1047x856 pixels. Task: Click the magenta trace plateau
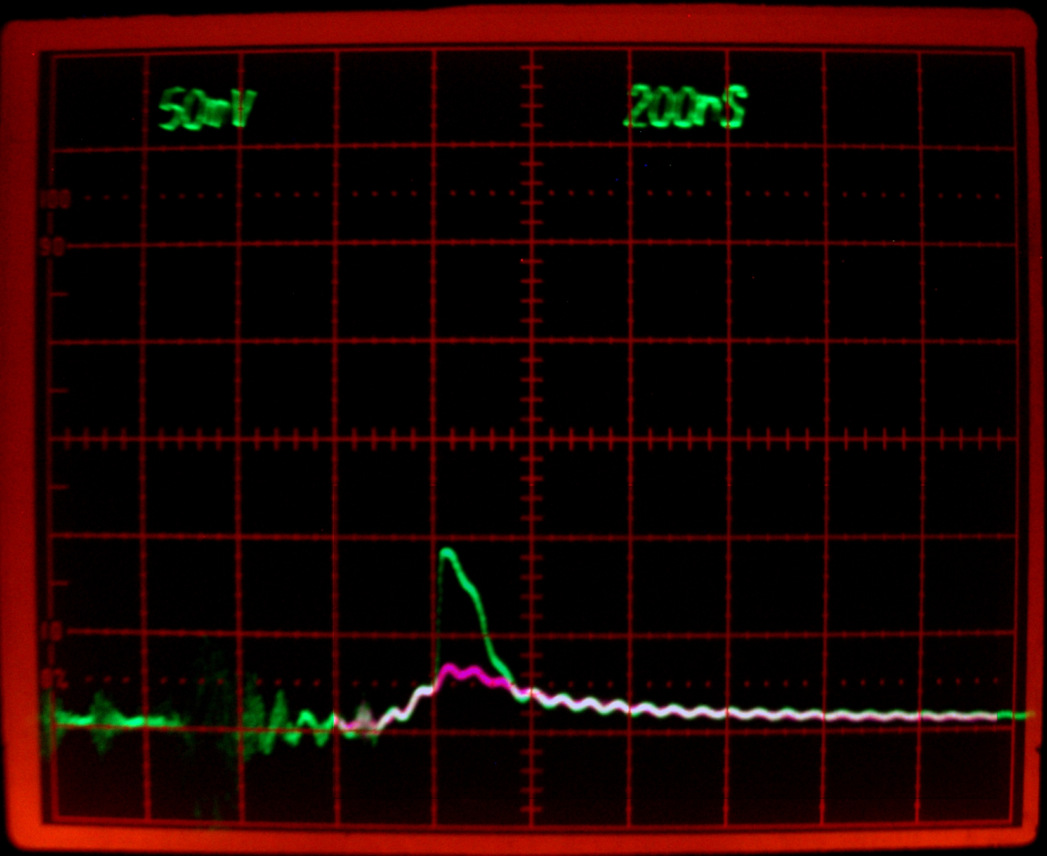473,673
